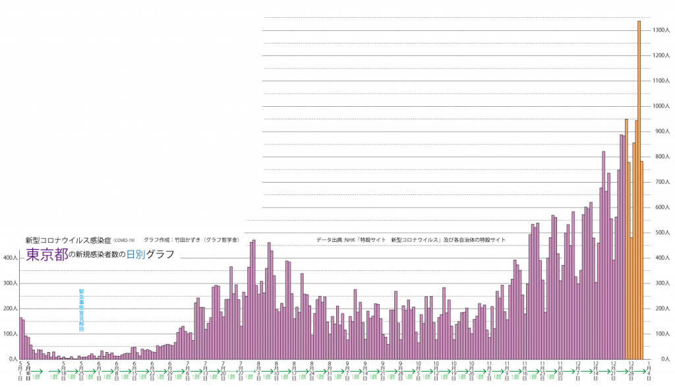
Task: Select the 11月2日 date label on the axis
Action: coord(489,371)
